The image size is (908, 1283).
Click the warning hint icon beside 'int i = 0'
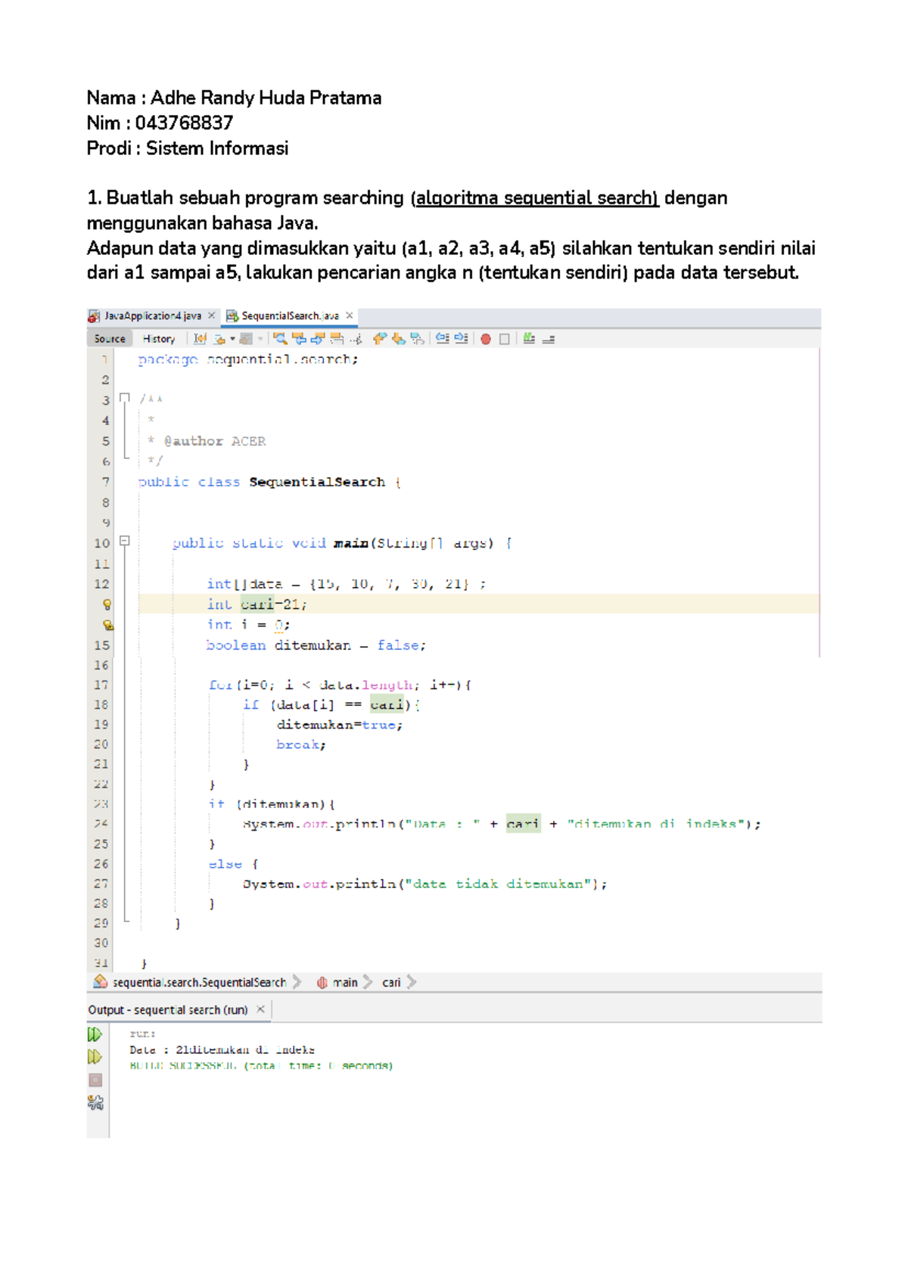tap(107, 625)
